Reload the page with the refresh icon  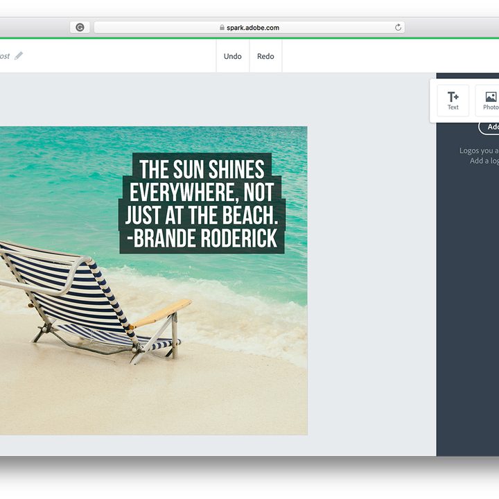click(x=398, y=28)
